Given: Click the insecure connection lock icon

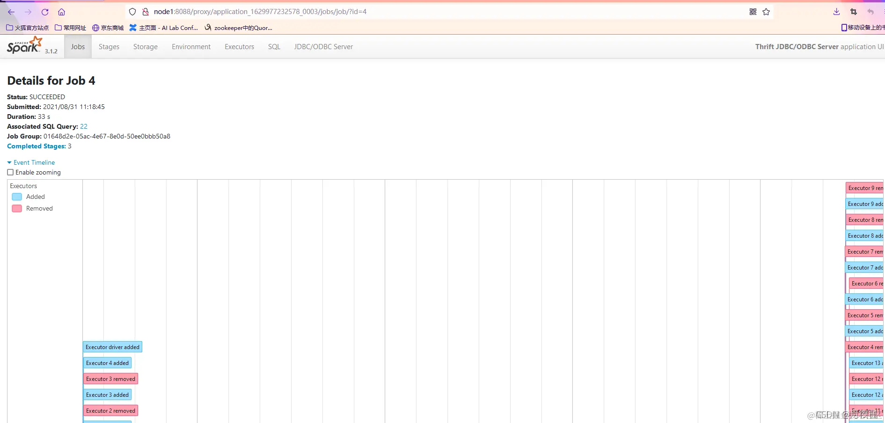Looking at the screenshot, I should pyautogui.click(x=146, y=12).
